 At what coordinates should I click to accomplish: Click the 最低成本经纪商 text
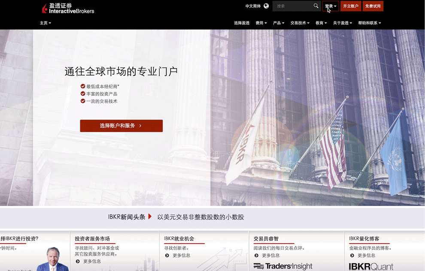point(103,86)
